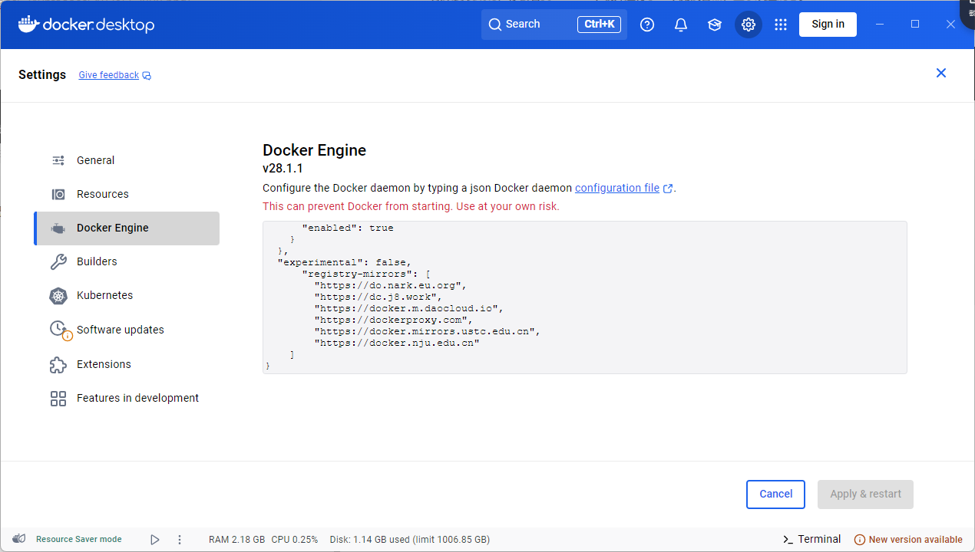
Task: Click New version available notice
Action: [908, 540]
